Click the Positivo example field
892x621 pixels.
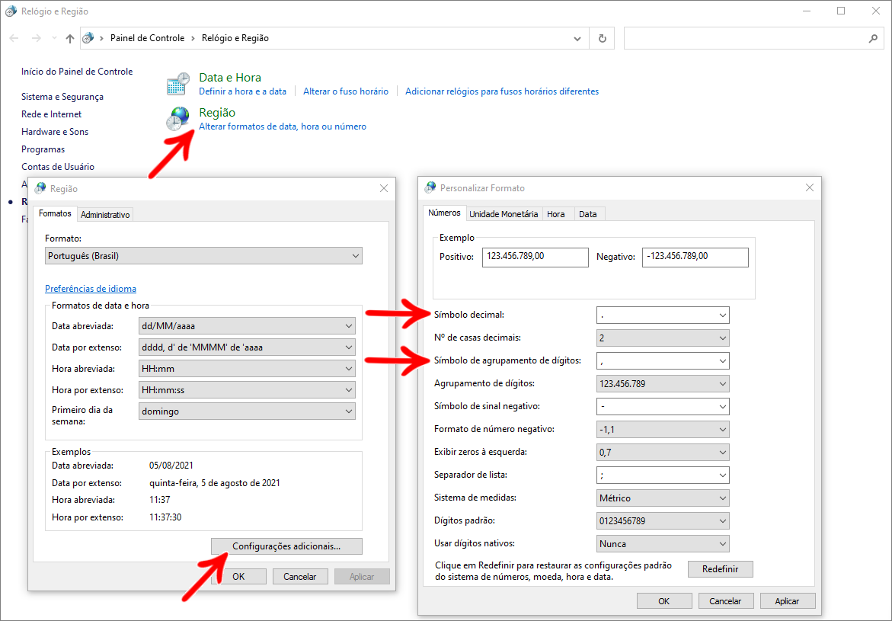[536, 258]
